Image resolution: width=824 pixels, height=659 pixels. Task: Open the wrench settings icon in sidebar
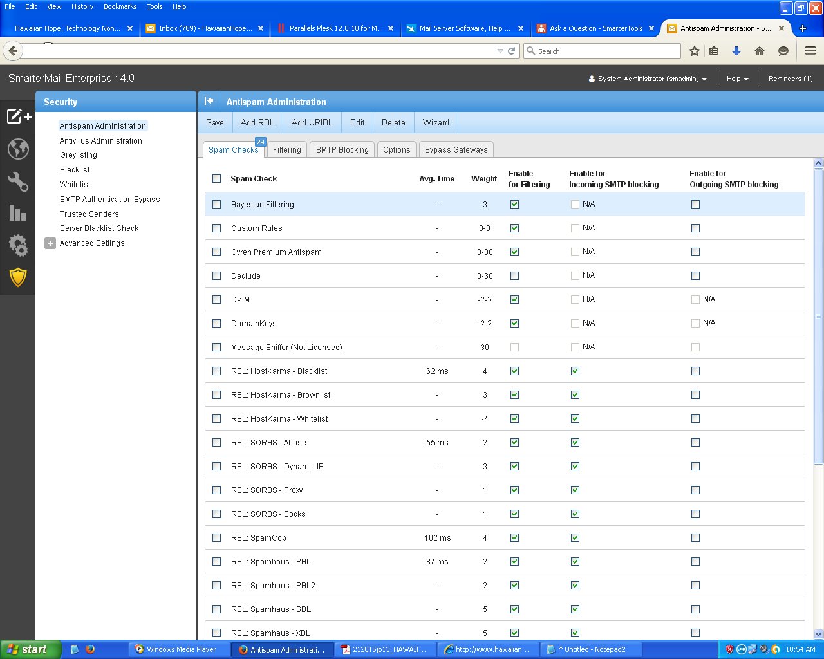pos(18,181)
